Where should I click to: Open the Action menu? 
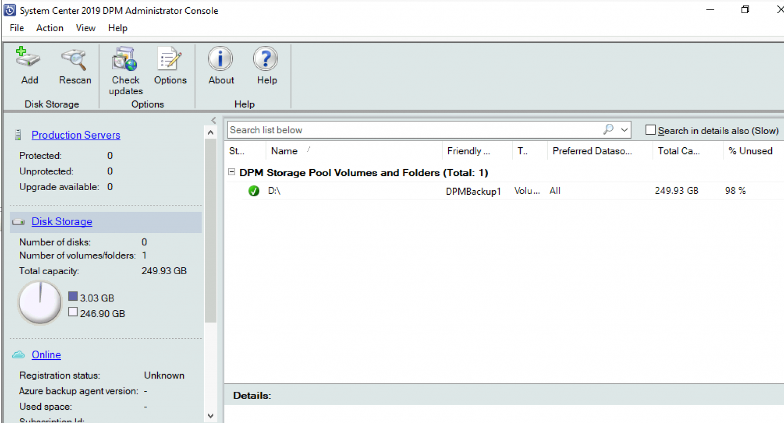point(50,28)
